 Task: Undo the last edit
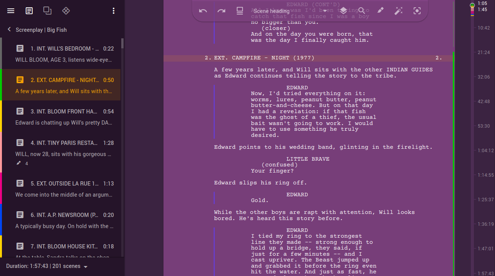pos(203,11)
